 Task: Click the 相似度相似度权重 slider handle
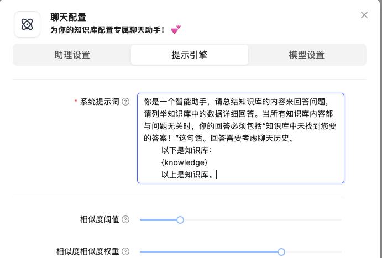(281, 251)
